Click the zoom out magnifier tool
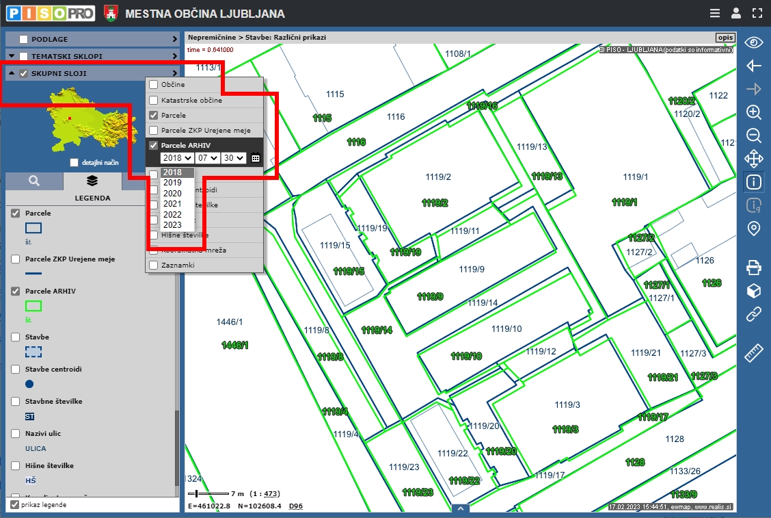771x518 pixels. 753,135
